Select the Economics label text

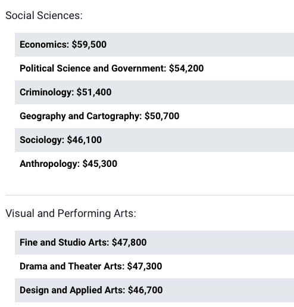(45, 45)
